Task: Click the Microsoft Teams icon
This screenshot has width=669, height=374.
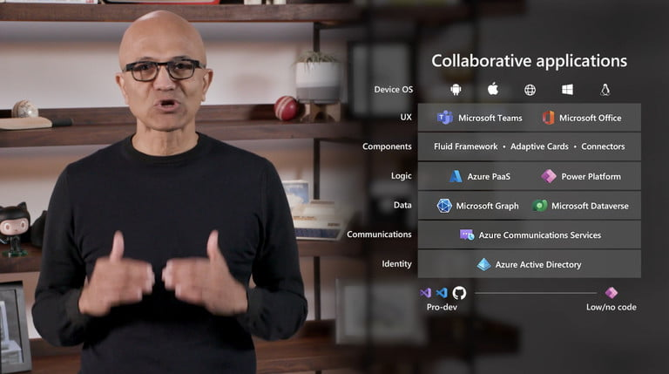Action: [444, 118]
